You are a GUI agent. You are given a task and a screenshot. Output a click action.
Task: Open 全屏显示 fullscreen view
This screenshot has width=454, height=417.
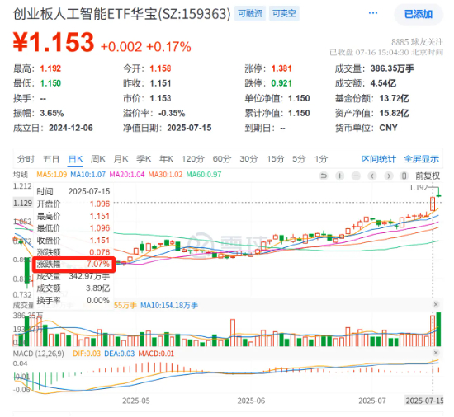[x=421, y=159]
